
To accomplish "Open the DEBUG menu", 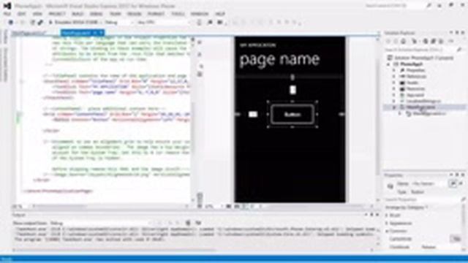I will pyautogui.click(x=97, y=14).
